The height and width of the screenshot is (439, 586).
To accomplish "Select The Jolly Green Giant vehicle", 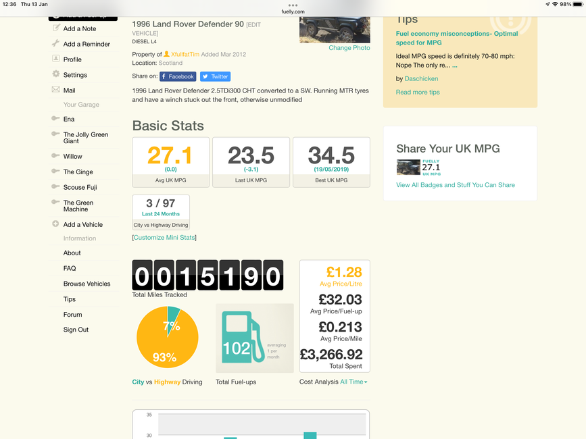I will 86,138.
